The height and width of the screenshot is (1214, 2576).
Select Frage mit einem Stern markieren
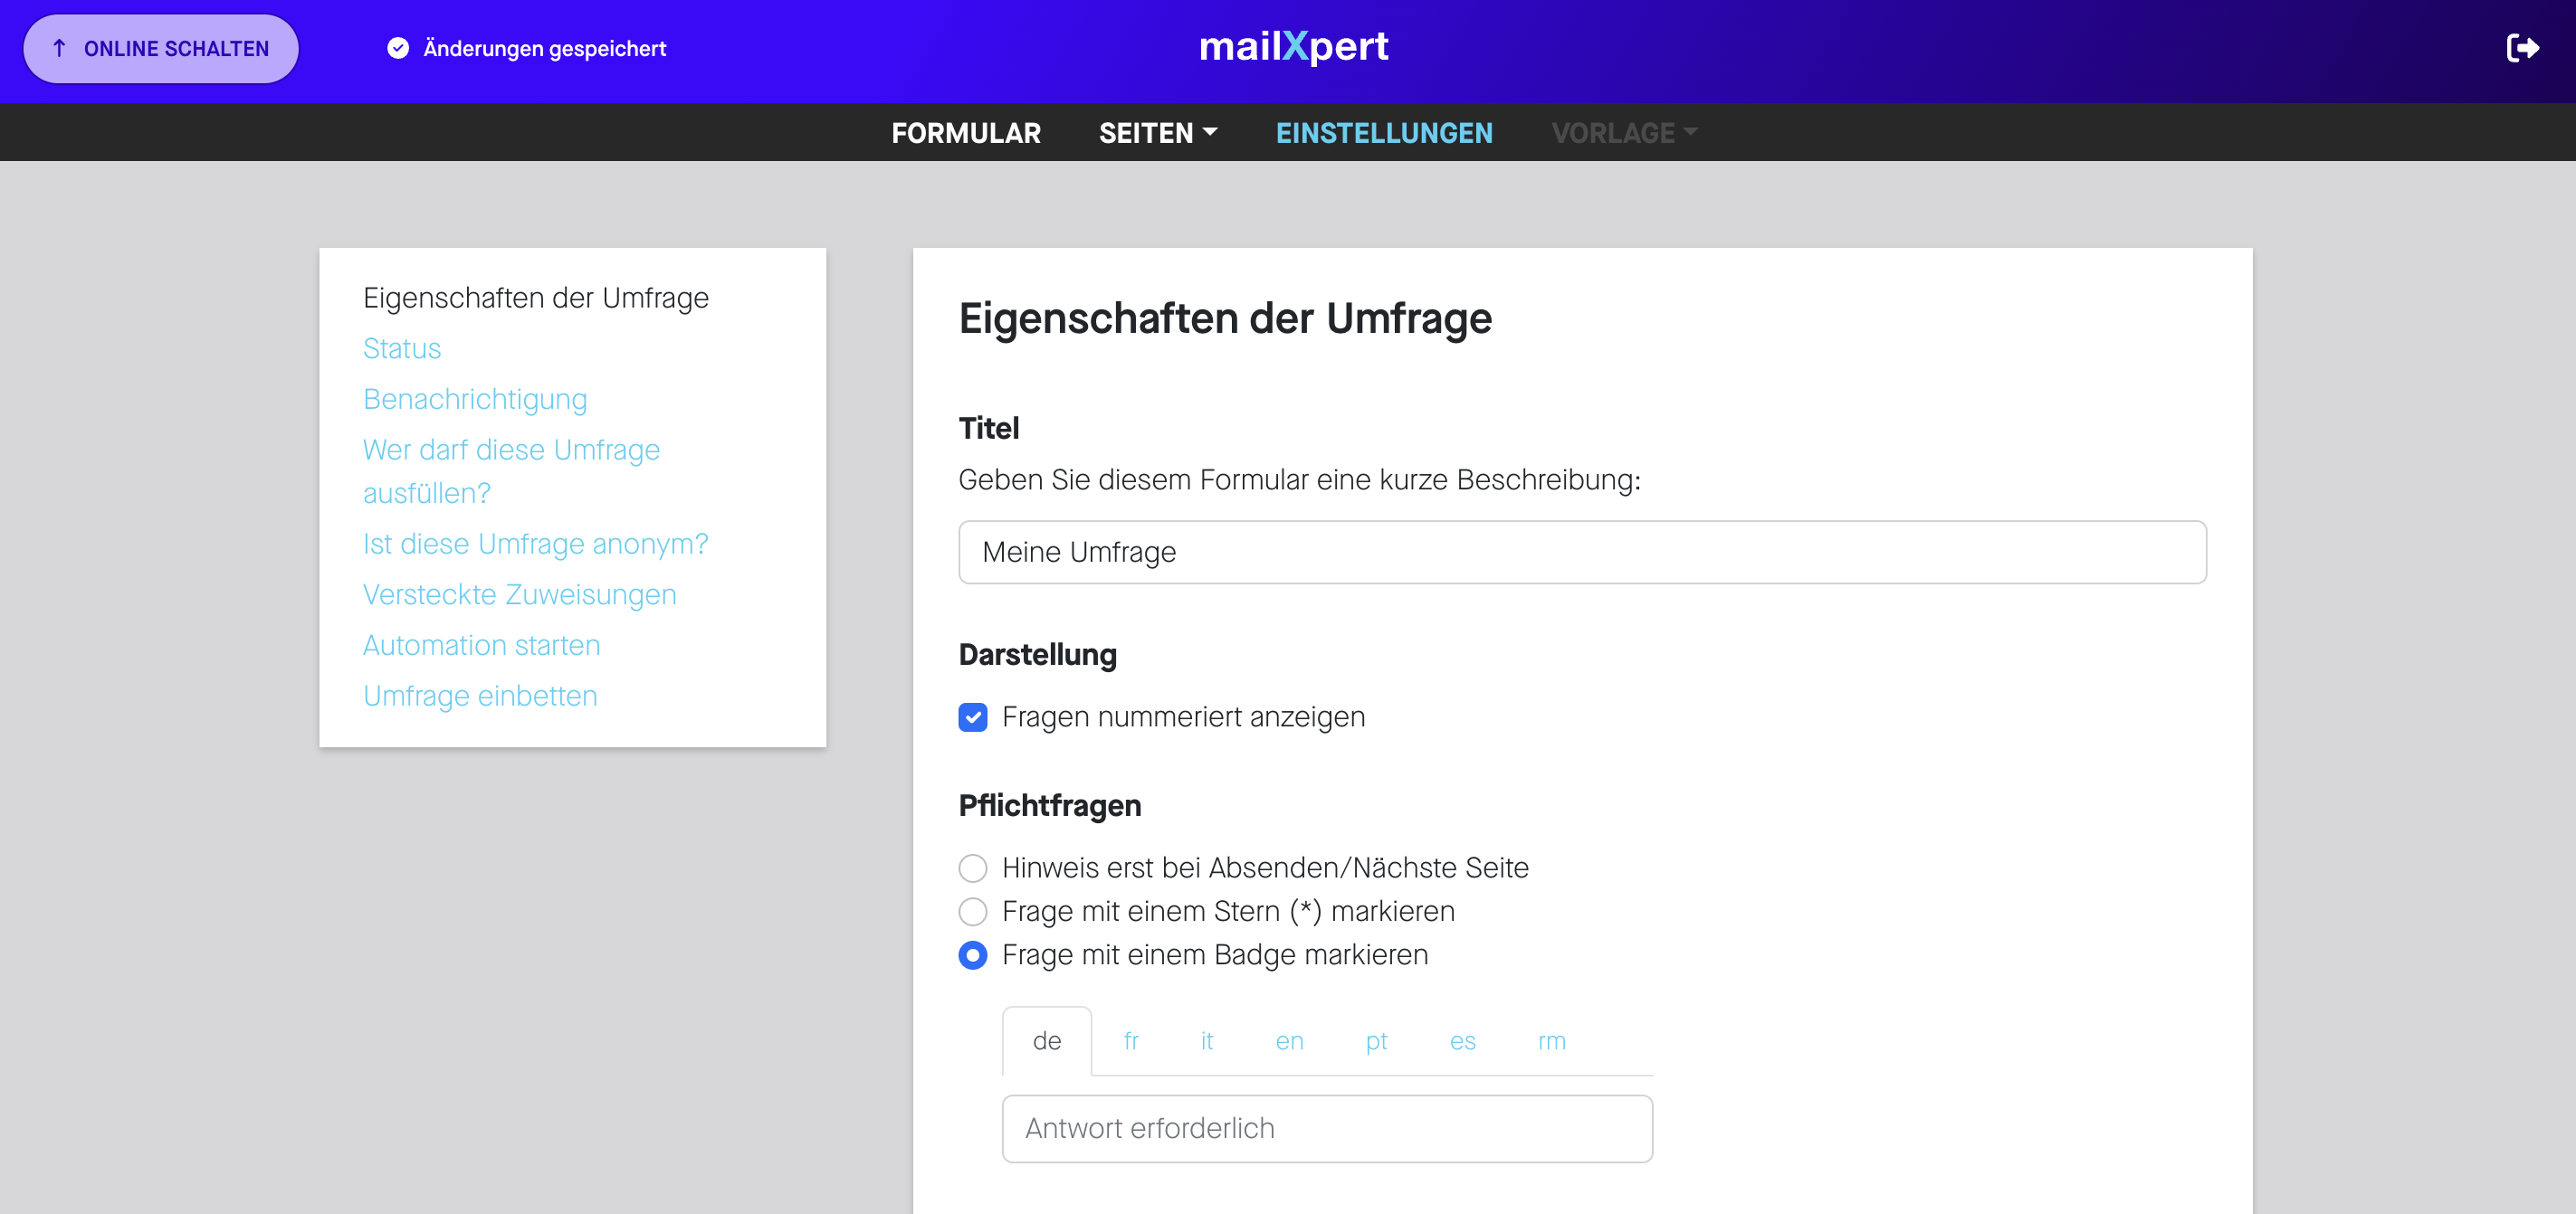(972, 911)
